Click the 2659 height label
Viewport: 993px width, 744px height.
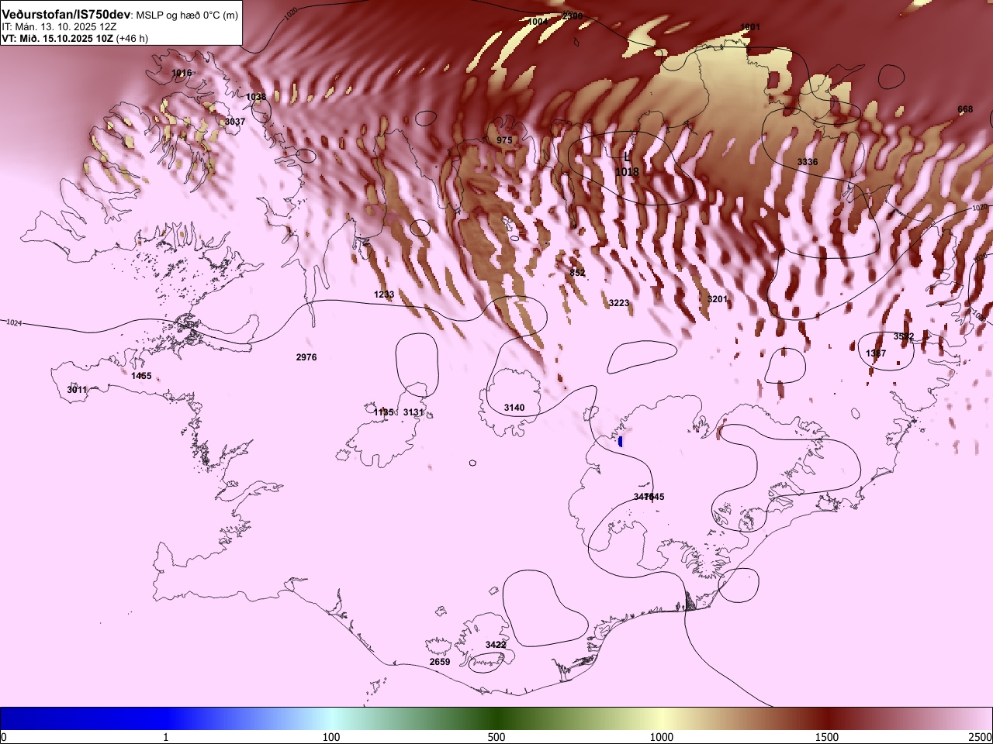point(440,662)
